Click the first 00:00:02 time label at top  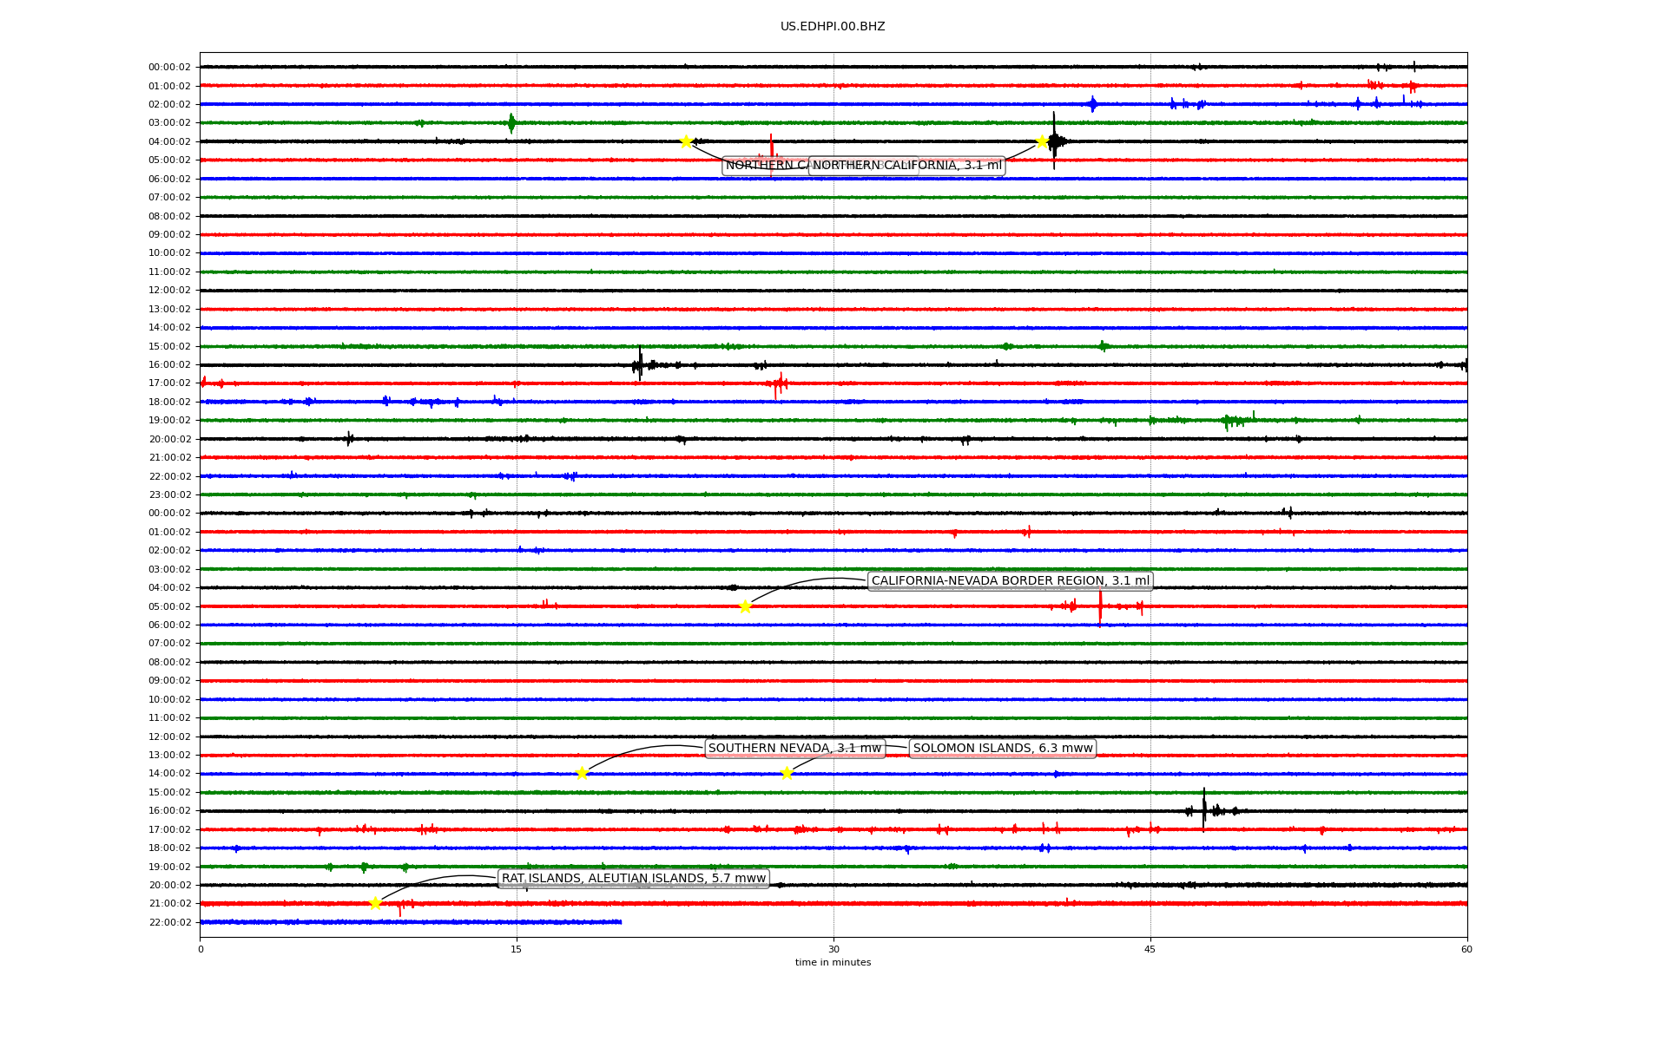[x=170, y=67]
